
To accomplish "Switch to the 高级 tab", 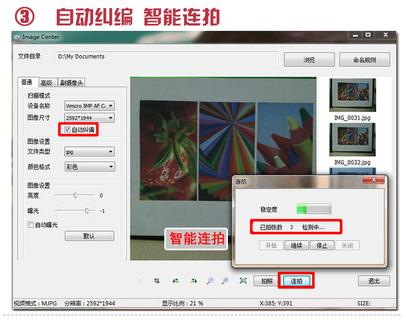I will 48,83.
